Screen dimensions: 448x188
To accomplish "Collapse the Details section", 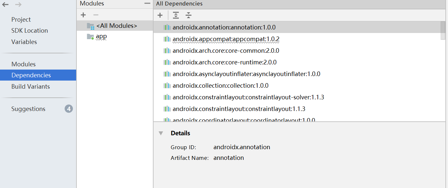I will point(161,133).
